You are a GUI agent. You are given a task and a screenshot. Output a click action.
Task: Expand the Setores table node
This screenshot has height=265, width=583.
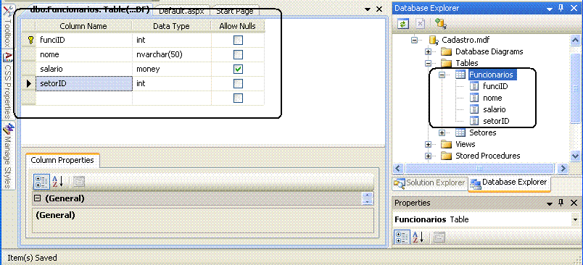point(442,132)
